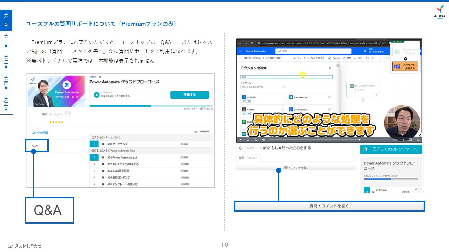Click the browser reload icon
The height and width of the screenshot is (252, 449).
(252, 43)
